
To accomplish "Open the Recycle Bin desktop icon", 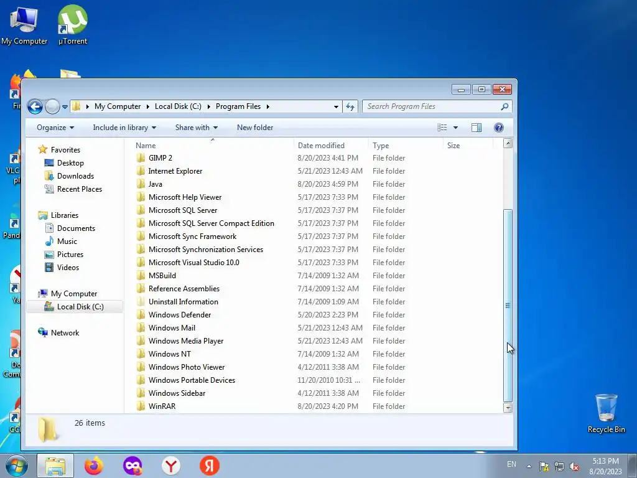I will point(606,414).
